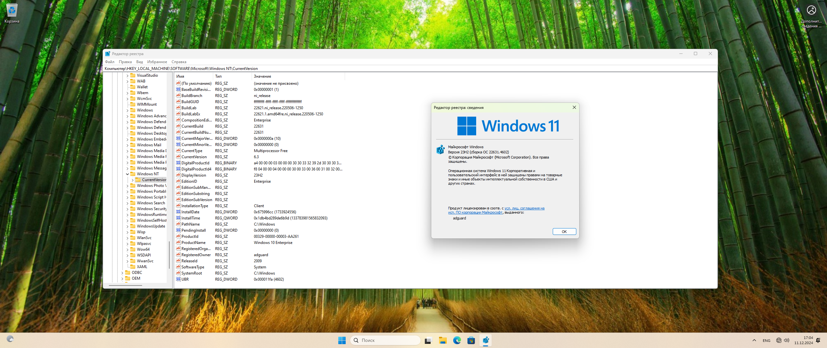This screenshot has width=827, height=348.
Task: Close the Редактор реестра: сведения dialog
Action: pos(574,107)
